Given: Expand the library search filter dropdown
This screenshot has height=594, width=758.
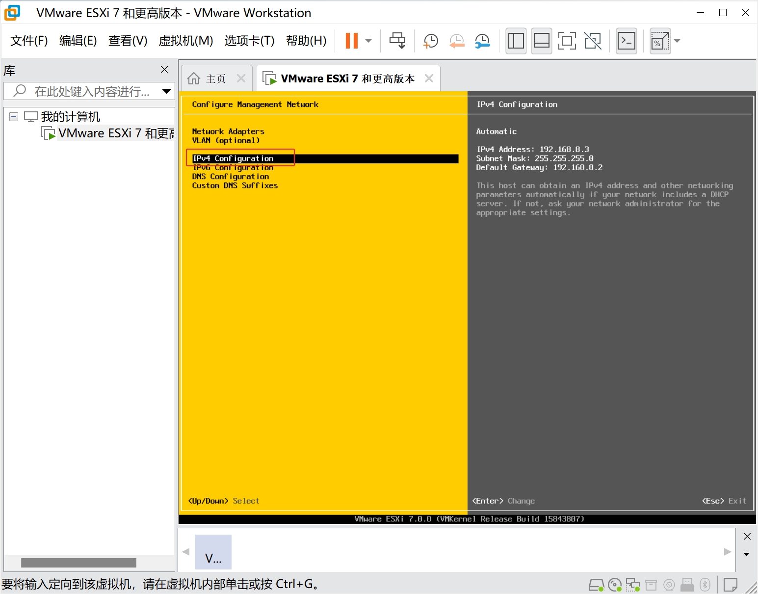Looking at the screenshot, I should point(166,91).
